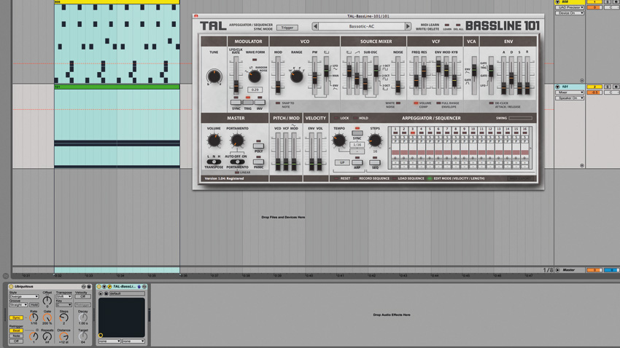This screenshot has width=620, height=348.
Task: Adjust the modulator WAVE FORM knob
Action: tap(255, 76)
